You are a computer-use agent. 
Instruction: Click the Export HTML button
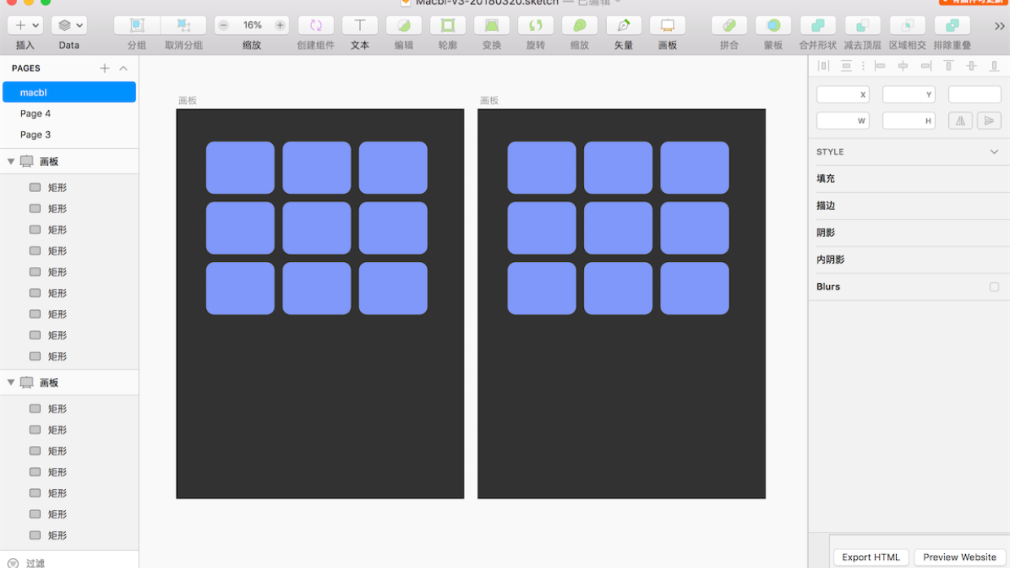pos(871,557)
